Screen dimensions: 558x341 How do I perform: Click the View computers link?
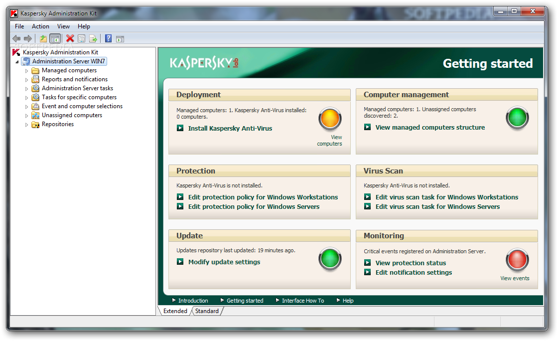click(x=329, y=141)
